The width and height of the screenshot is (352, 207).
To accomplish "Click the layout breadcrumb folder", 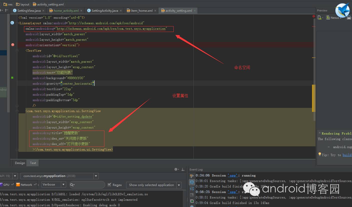I will [x=23, y=4].
